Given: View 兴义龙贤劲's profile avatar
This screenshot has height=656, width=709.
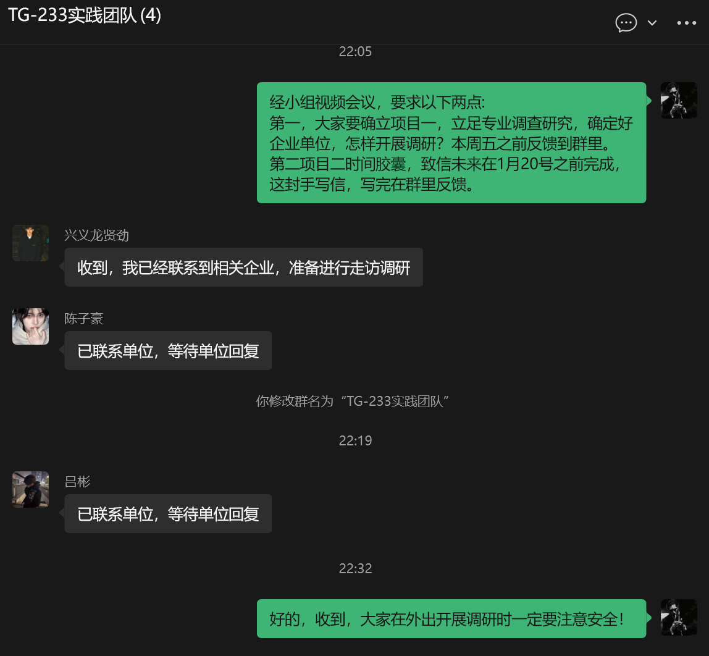Looking at the screenshot, I should [x=30, y=243].
